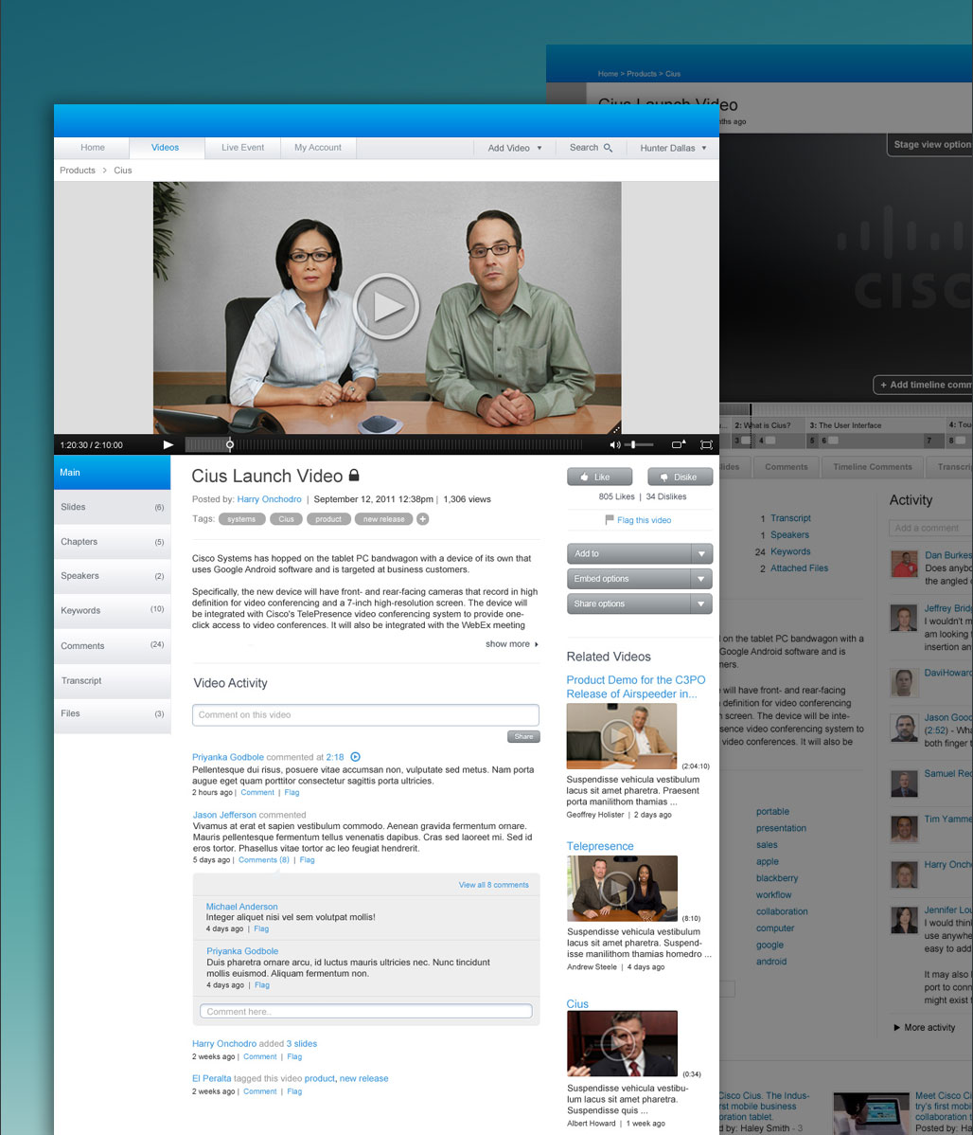973x1135 pixels.
Task: Click View all 8 comments
Action: coord(493,885)
